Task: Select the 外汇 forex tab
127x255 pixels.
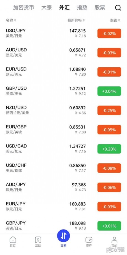Action: pyautogui.click(x=64, y=7)
